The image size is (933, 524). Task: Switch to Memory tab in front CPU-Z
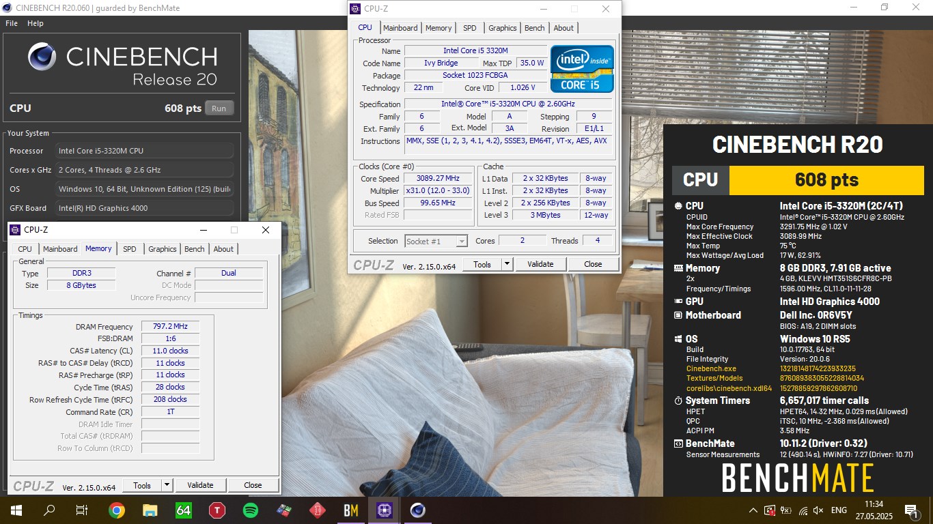pos(438,28)
